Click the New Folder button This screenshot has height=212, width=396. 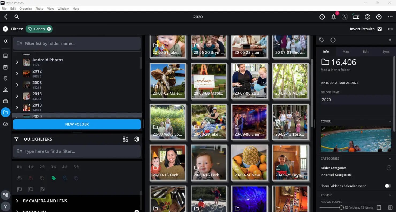77,124
